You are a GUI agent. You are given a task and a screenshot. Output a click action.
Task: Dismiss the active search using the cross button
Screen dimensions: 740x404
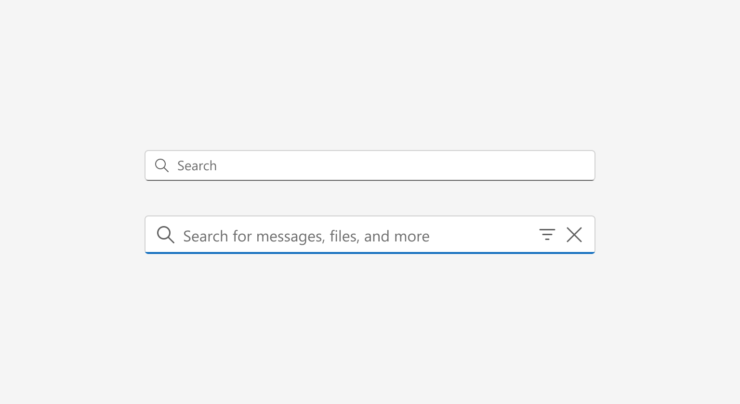pyautogui.click(x=574, y=235)
